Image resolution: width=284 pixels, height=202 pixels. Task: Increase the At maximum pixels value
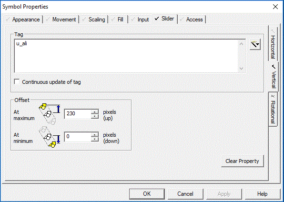[95, 111]
